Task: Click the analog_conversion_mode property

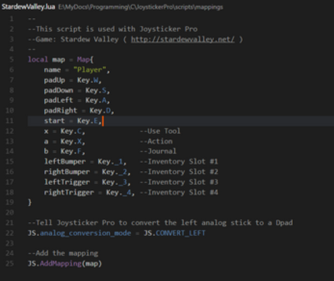Action: point(86,233)
